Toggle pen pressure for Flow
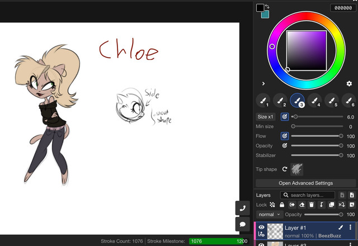Screen dimensions: 358x246 click(x=285, y=136)
